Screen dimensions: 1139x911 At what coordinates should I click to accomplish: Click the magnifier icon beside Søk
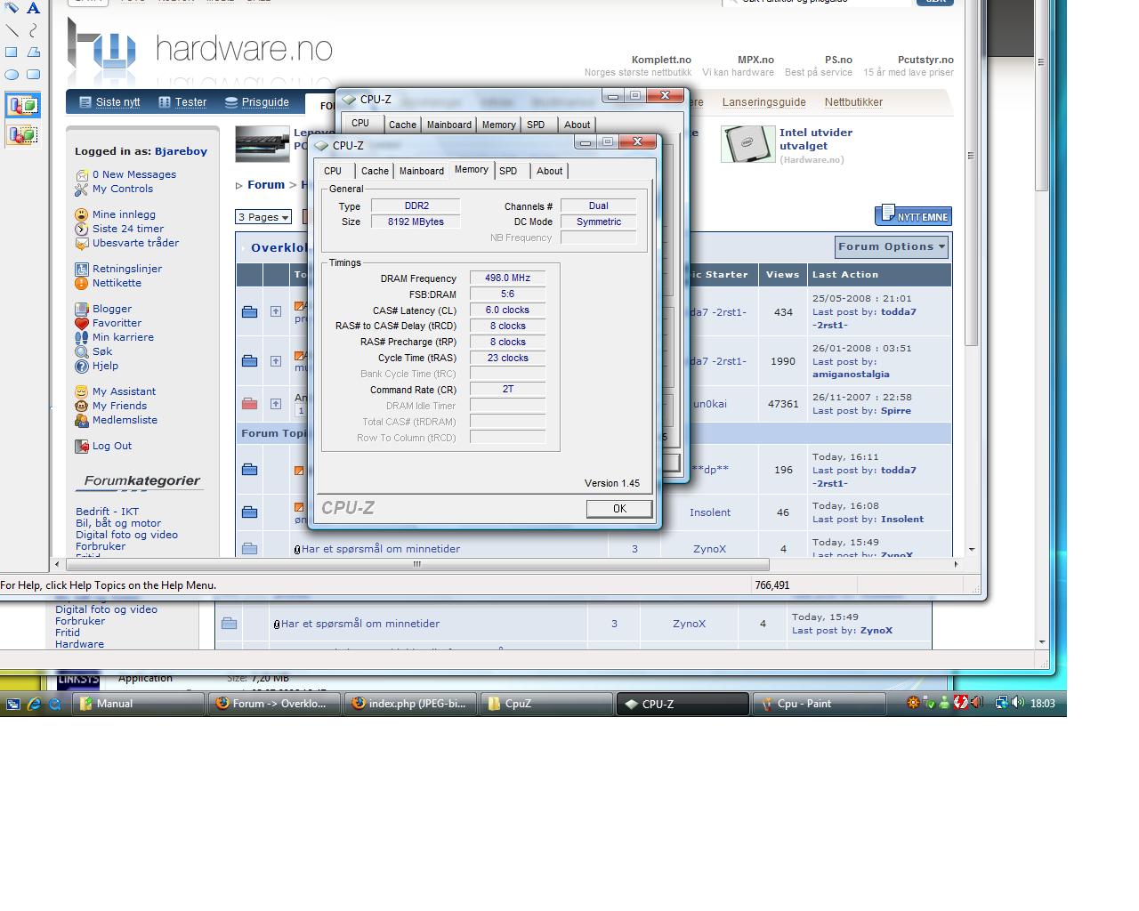(x=82, y=352)
